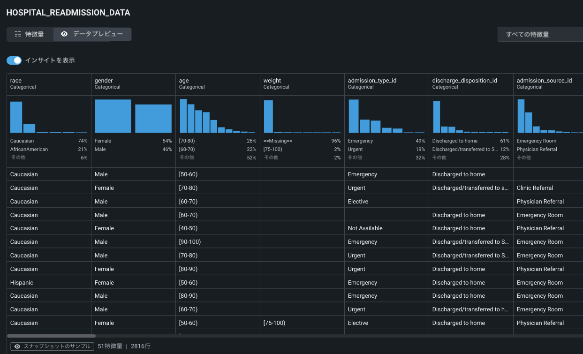The width and height of the screenshot is (583, 354).
Task: Click the tallest bar in race histogram
Action: pyautogui.click(x=16, y=117)
